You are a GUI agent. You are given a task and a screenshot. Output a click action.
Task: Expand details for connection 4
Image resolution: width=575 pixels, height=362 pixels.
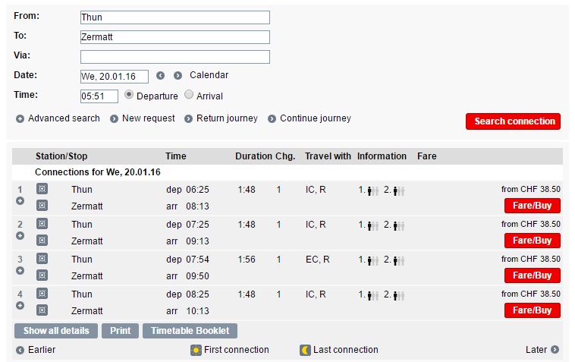[x=20, y=306]
